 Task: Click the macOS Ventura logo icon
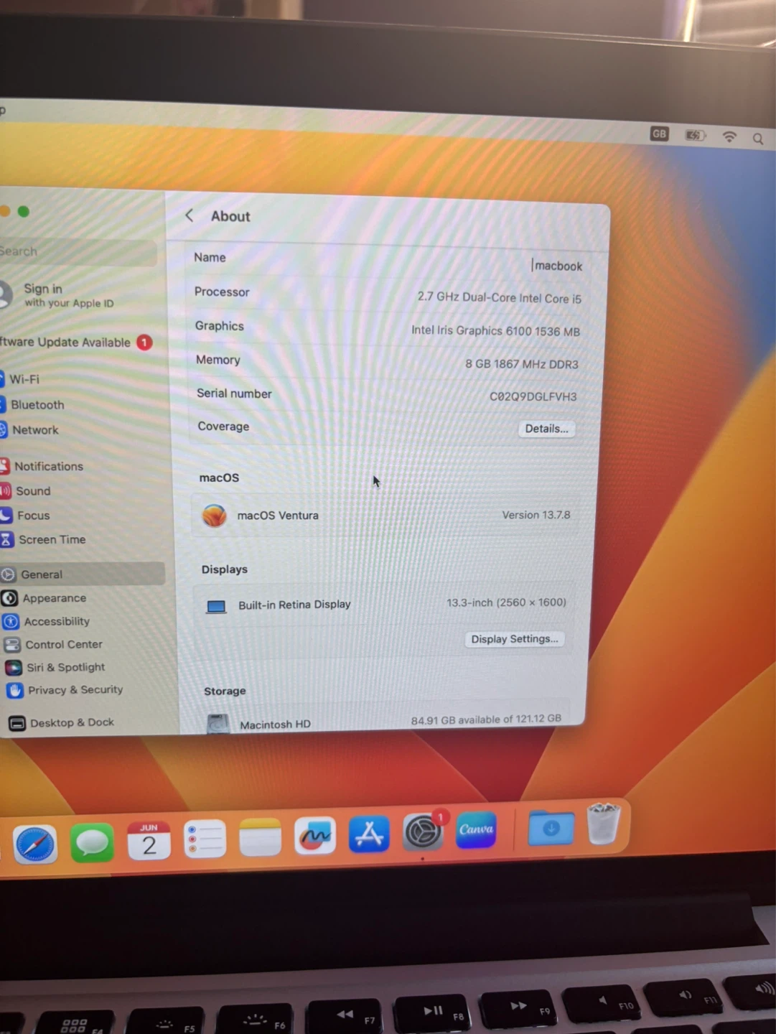[214, 515]
